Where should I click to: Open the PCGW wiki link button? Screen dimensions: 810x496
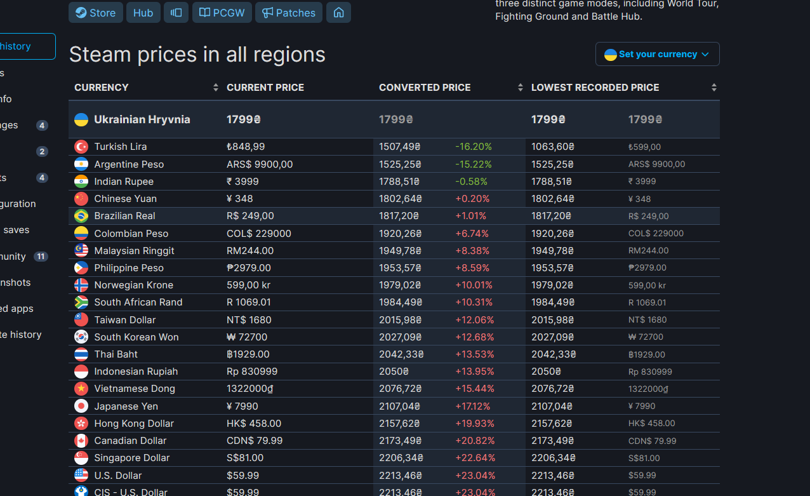tap(222, 13)
